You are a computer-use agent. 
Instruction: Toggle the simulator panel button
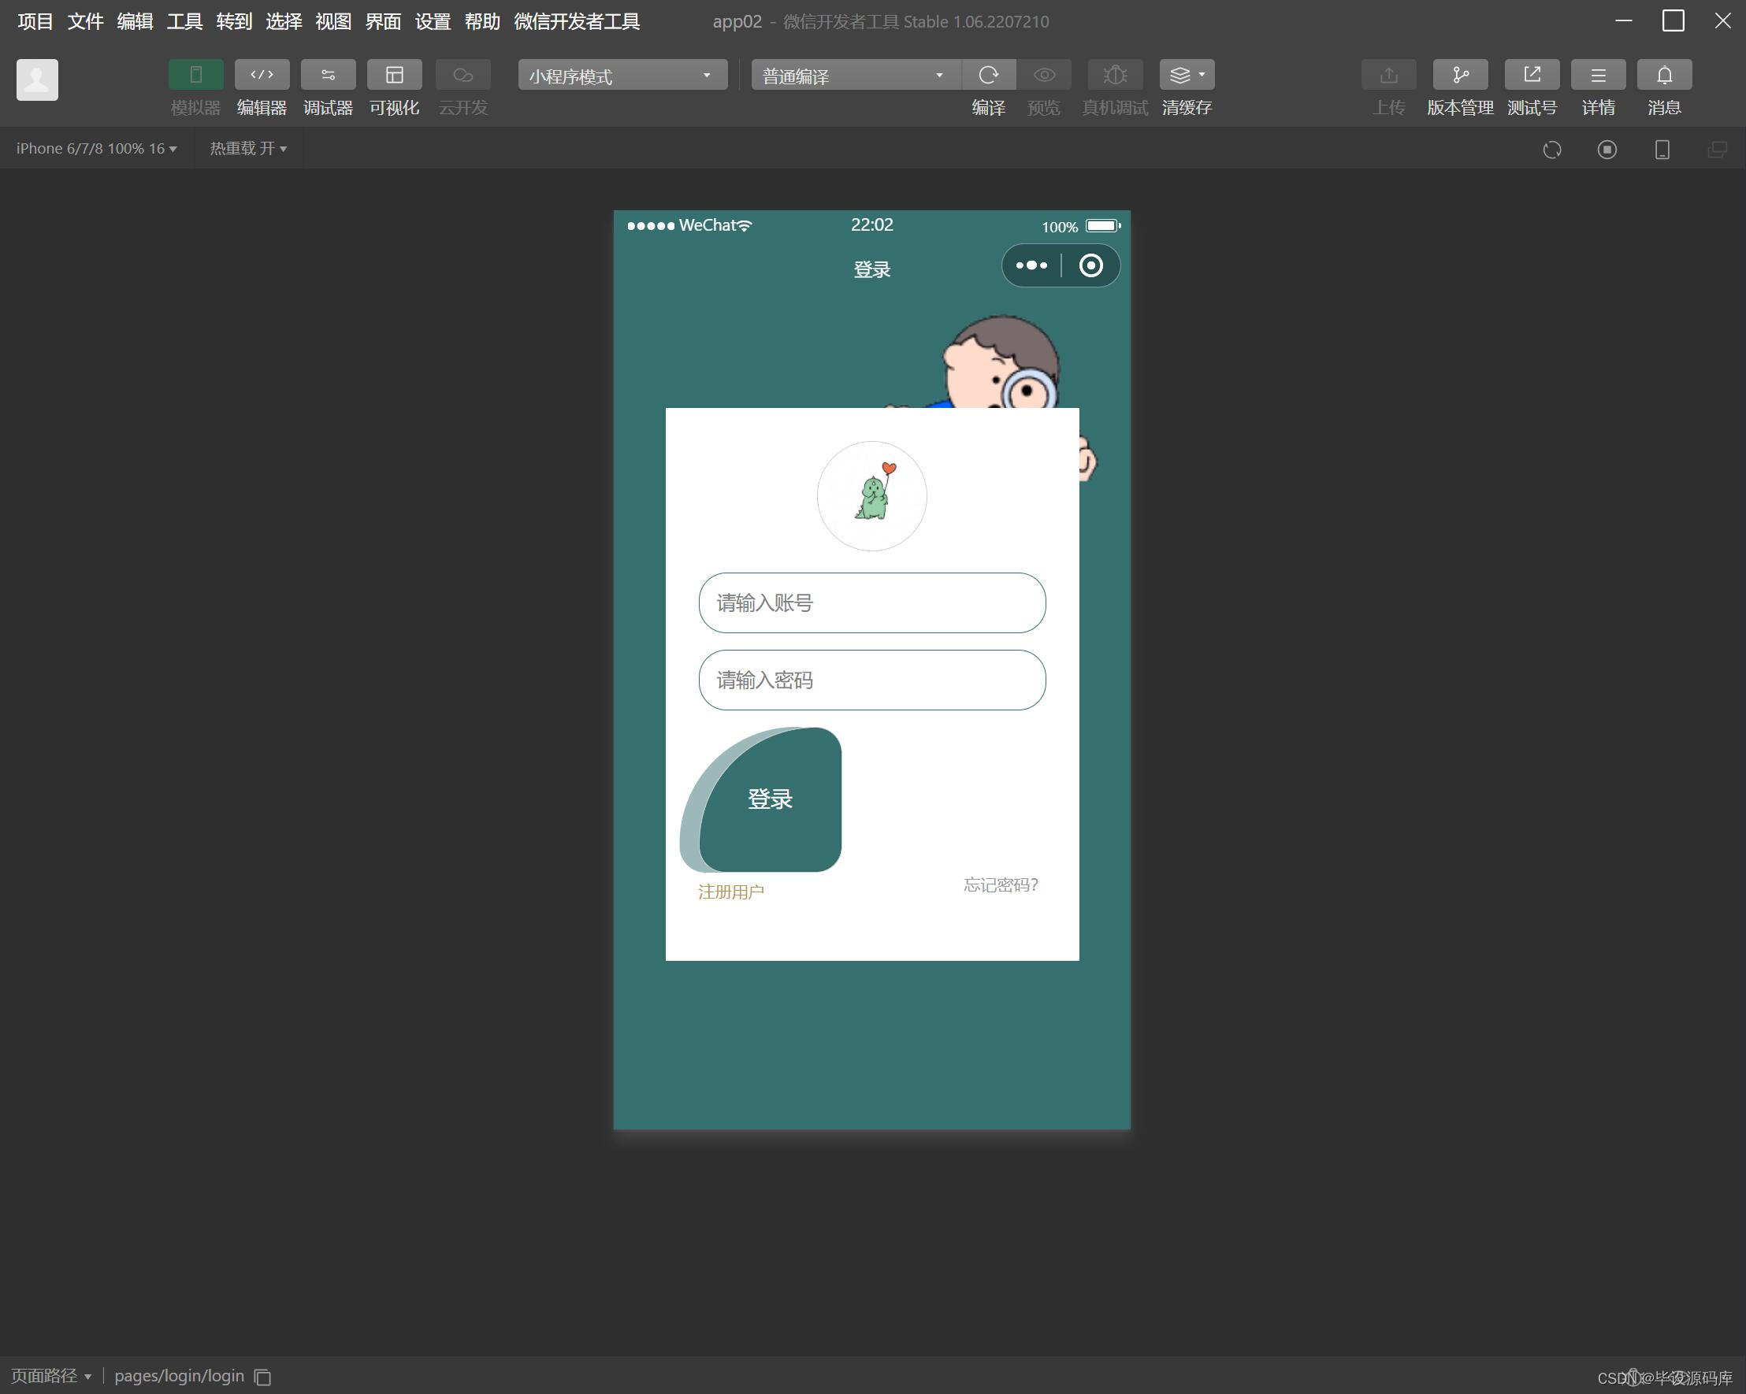click(195, 76)
